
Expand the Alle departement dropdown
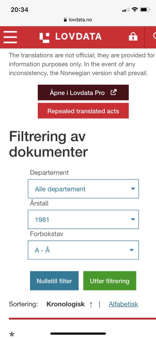coord(83,189)
